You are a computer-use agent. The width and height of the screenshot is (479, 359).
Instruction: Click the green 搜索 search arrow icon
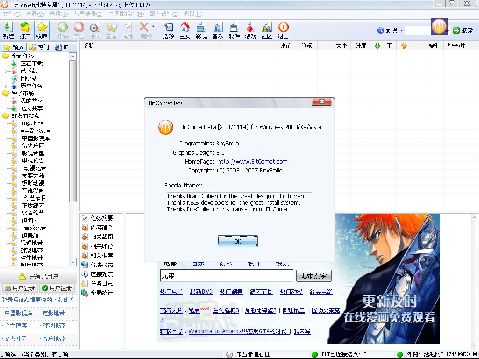pos(457,30)
